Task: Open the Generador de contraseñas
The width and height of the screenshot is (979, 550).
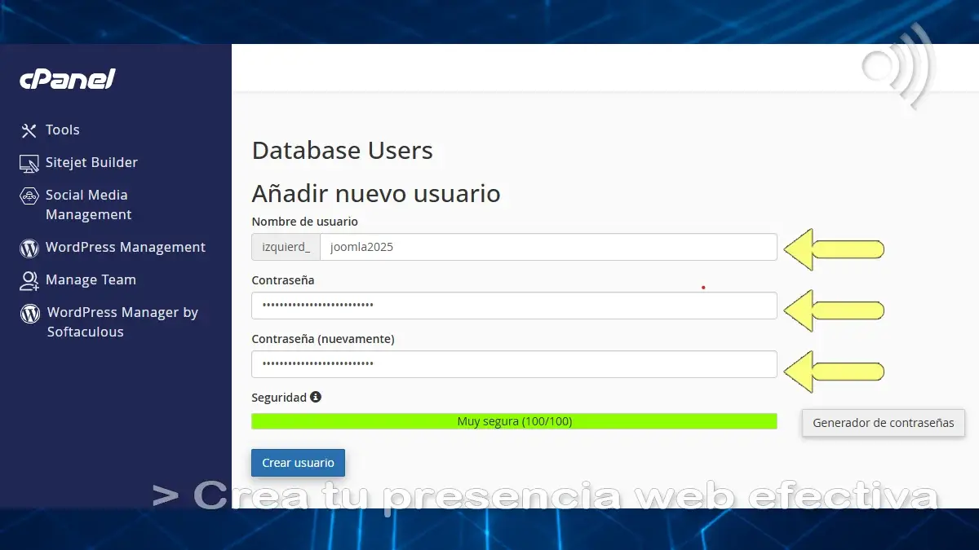Action: tap(883, 423)
